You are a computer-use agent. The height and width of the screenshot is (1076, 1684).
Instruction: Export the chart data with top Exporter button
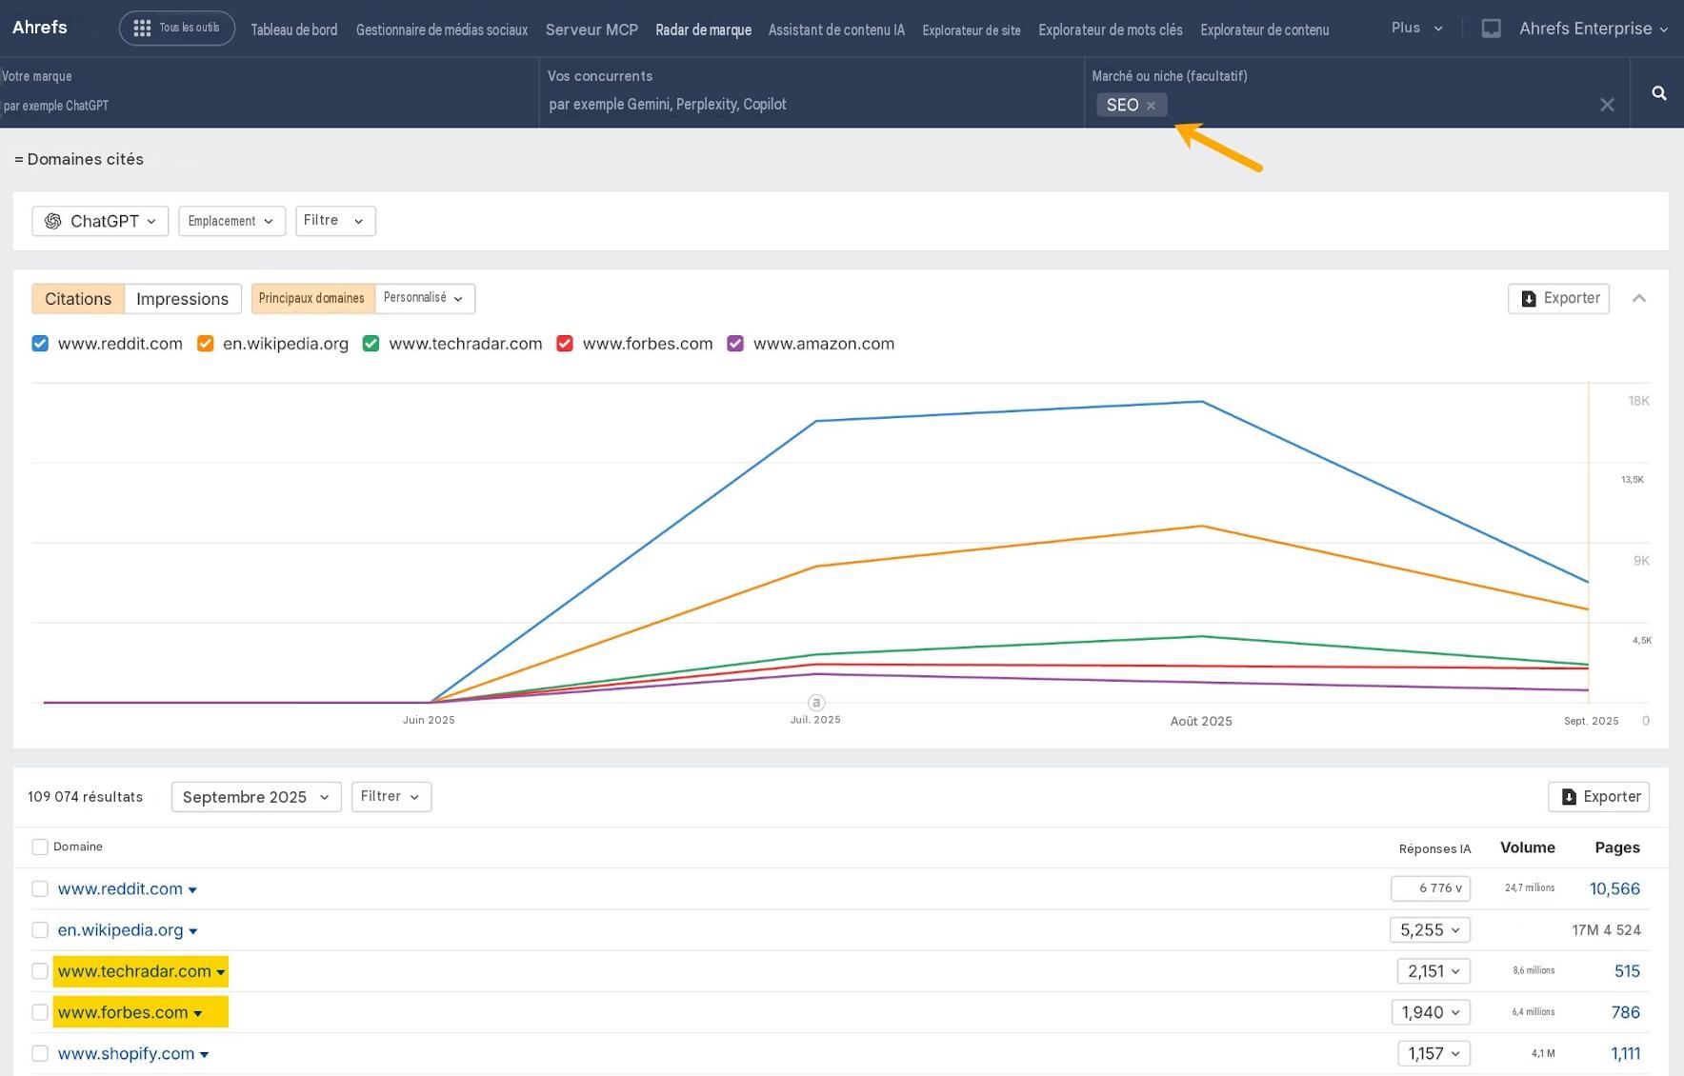[1558, 298]
